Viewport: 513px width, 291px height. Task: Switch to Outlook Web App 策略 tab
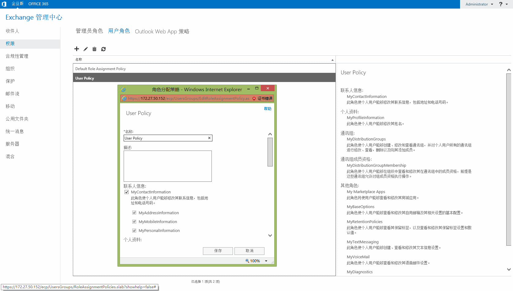[162, 32]
